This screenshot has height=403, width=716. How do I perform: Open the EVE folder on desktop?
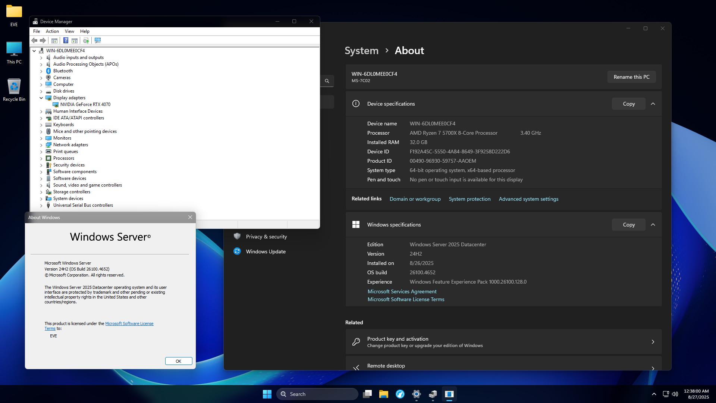click(x=14, y=16)
